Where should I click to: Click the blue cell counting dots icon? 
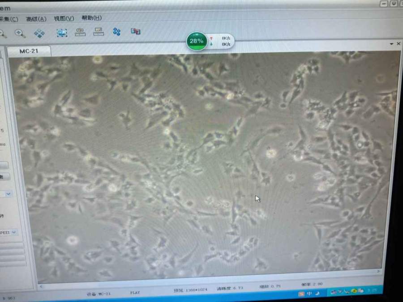point(117,32)
